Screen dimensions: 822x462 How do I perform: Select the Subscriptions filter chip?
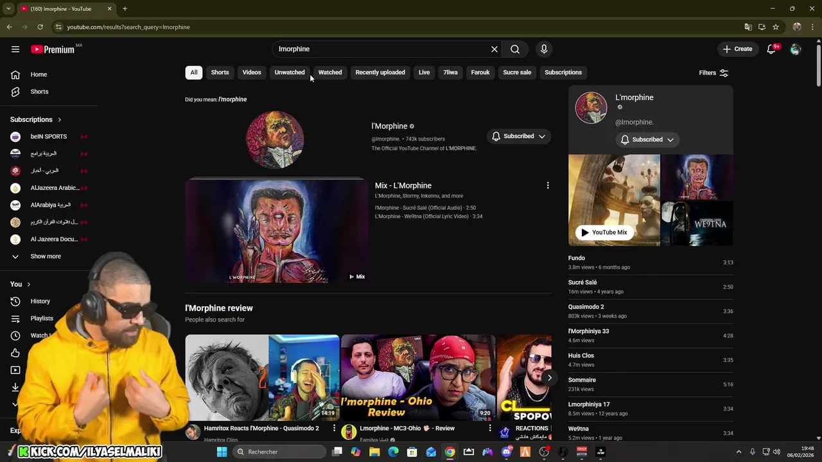pyautogui.click(x=563, y=73)
